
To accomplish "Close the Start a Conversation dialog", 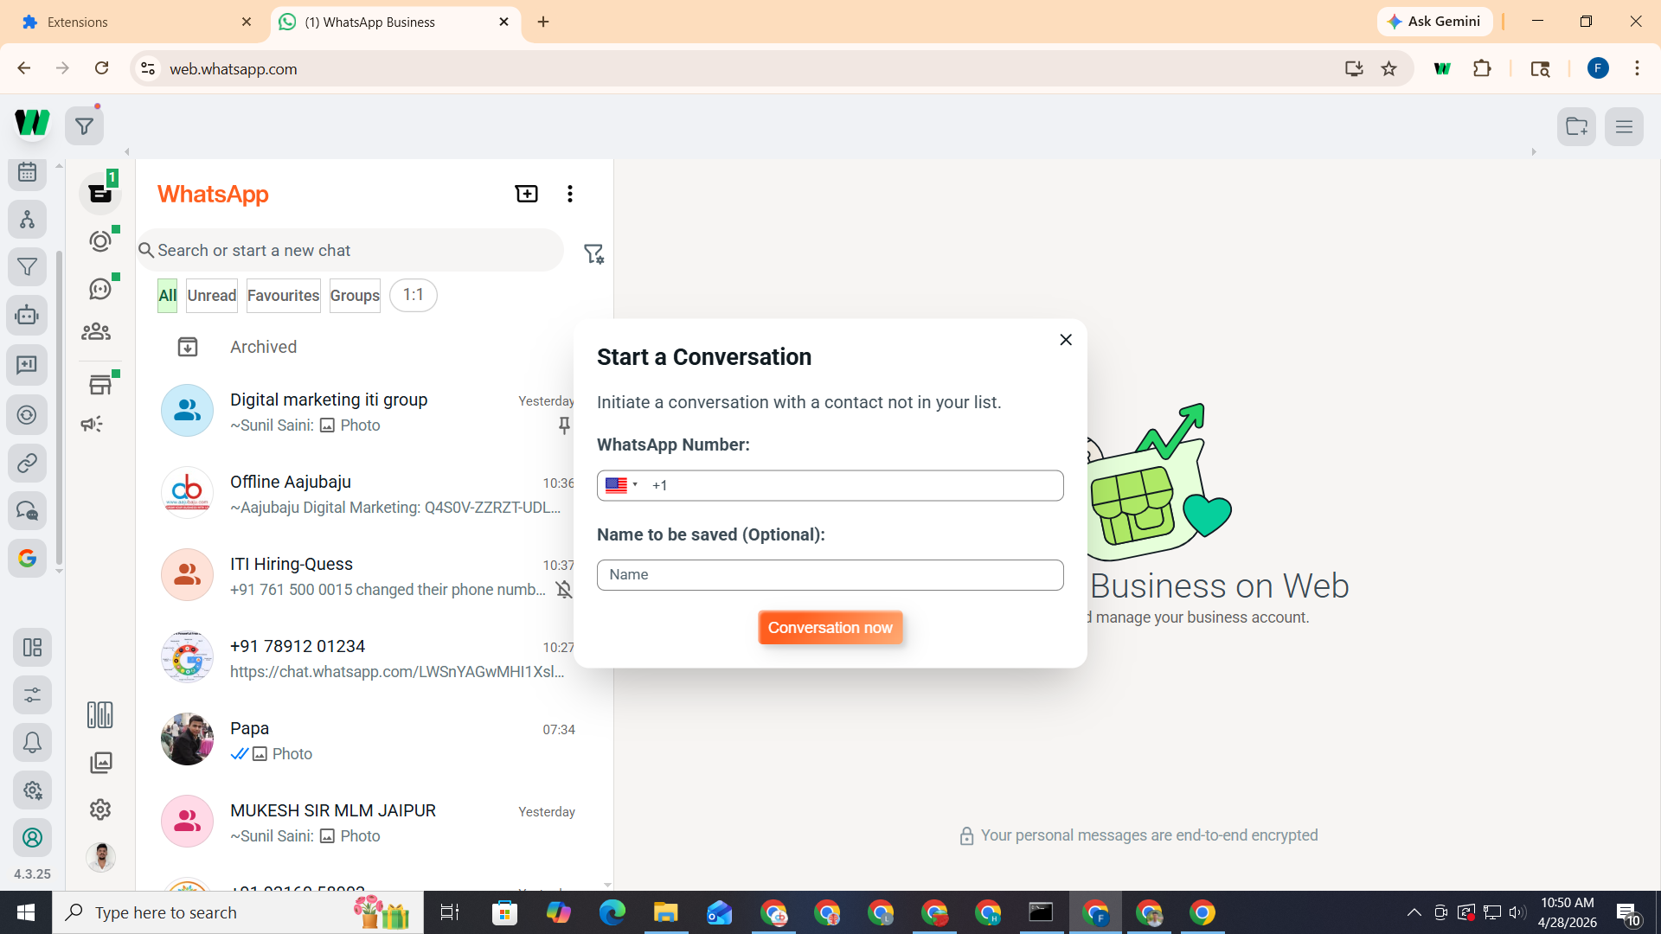I will [x=1066, y=340].
